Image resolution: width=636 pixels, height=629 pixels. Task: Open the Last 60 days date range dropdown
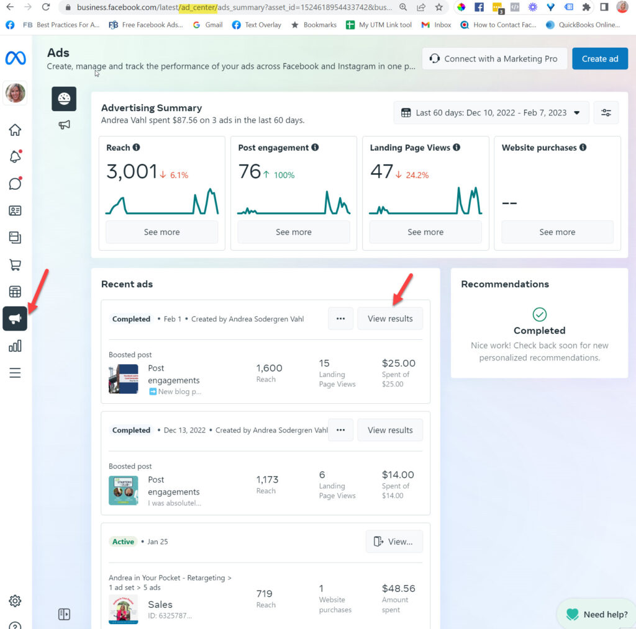coord(491,113)
